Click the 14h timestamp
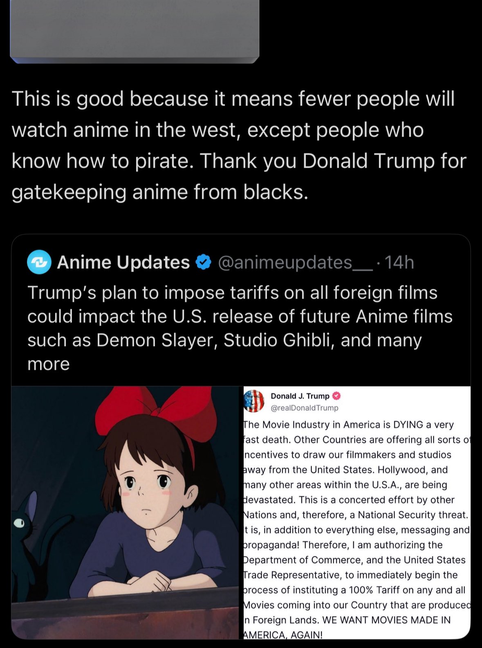 (x=399, y=262)
